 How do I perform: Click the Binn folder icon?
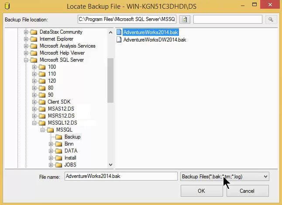[x=58, y=144]
